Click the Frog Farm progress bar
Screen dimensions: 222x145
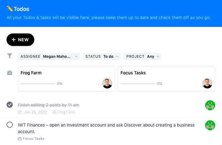pos(38,84)
